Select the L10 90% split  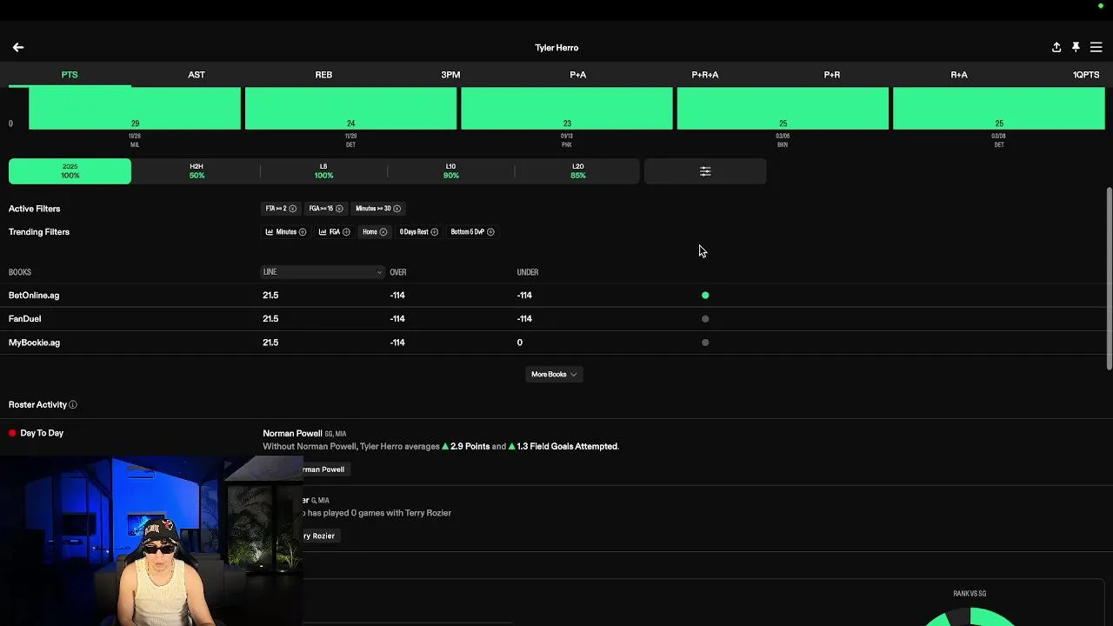[450, 171]
